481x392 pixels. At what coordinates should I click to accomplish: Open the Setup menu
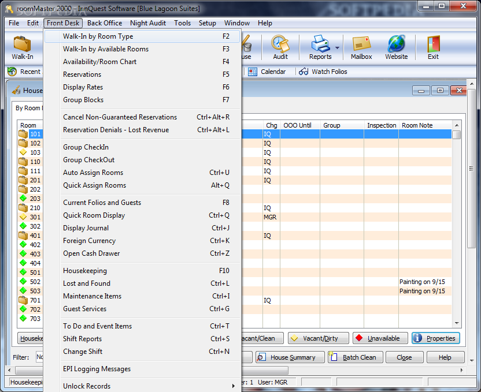(208, 23)
